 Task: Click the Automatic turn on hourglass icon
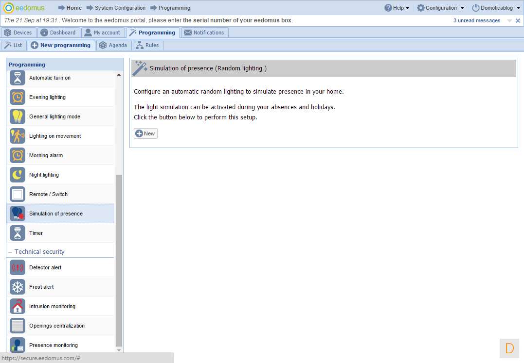[18, 78]
